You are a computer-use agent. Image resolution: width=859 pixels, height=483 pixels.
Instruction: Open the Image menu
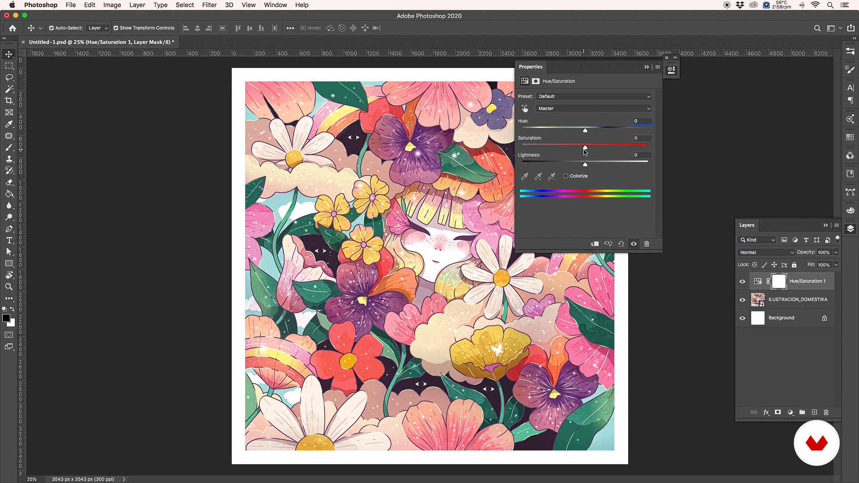pyautogui.click(x=112, y=5)
